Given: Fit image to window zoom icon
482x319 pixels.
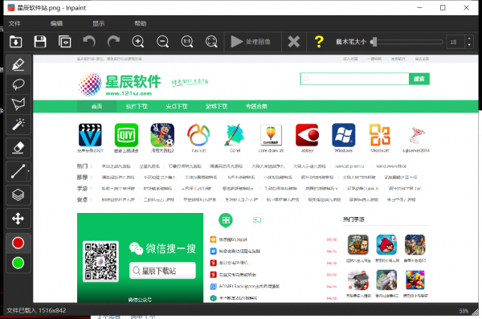Looking at the screenshot, I should (x=211, y=42).
